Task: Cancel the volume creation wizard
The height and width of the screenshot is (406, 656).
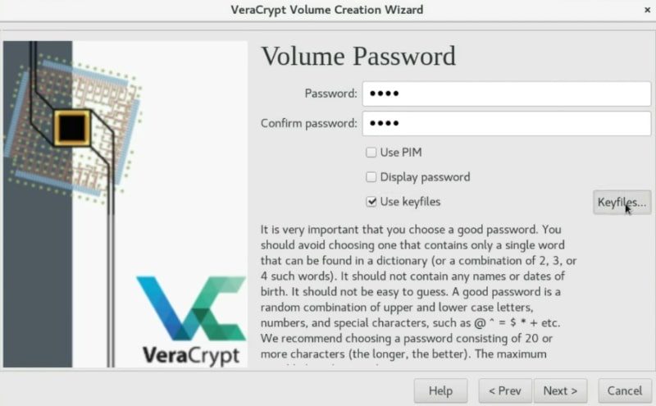Action: click(625, 390)
